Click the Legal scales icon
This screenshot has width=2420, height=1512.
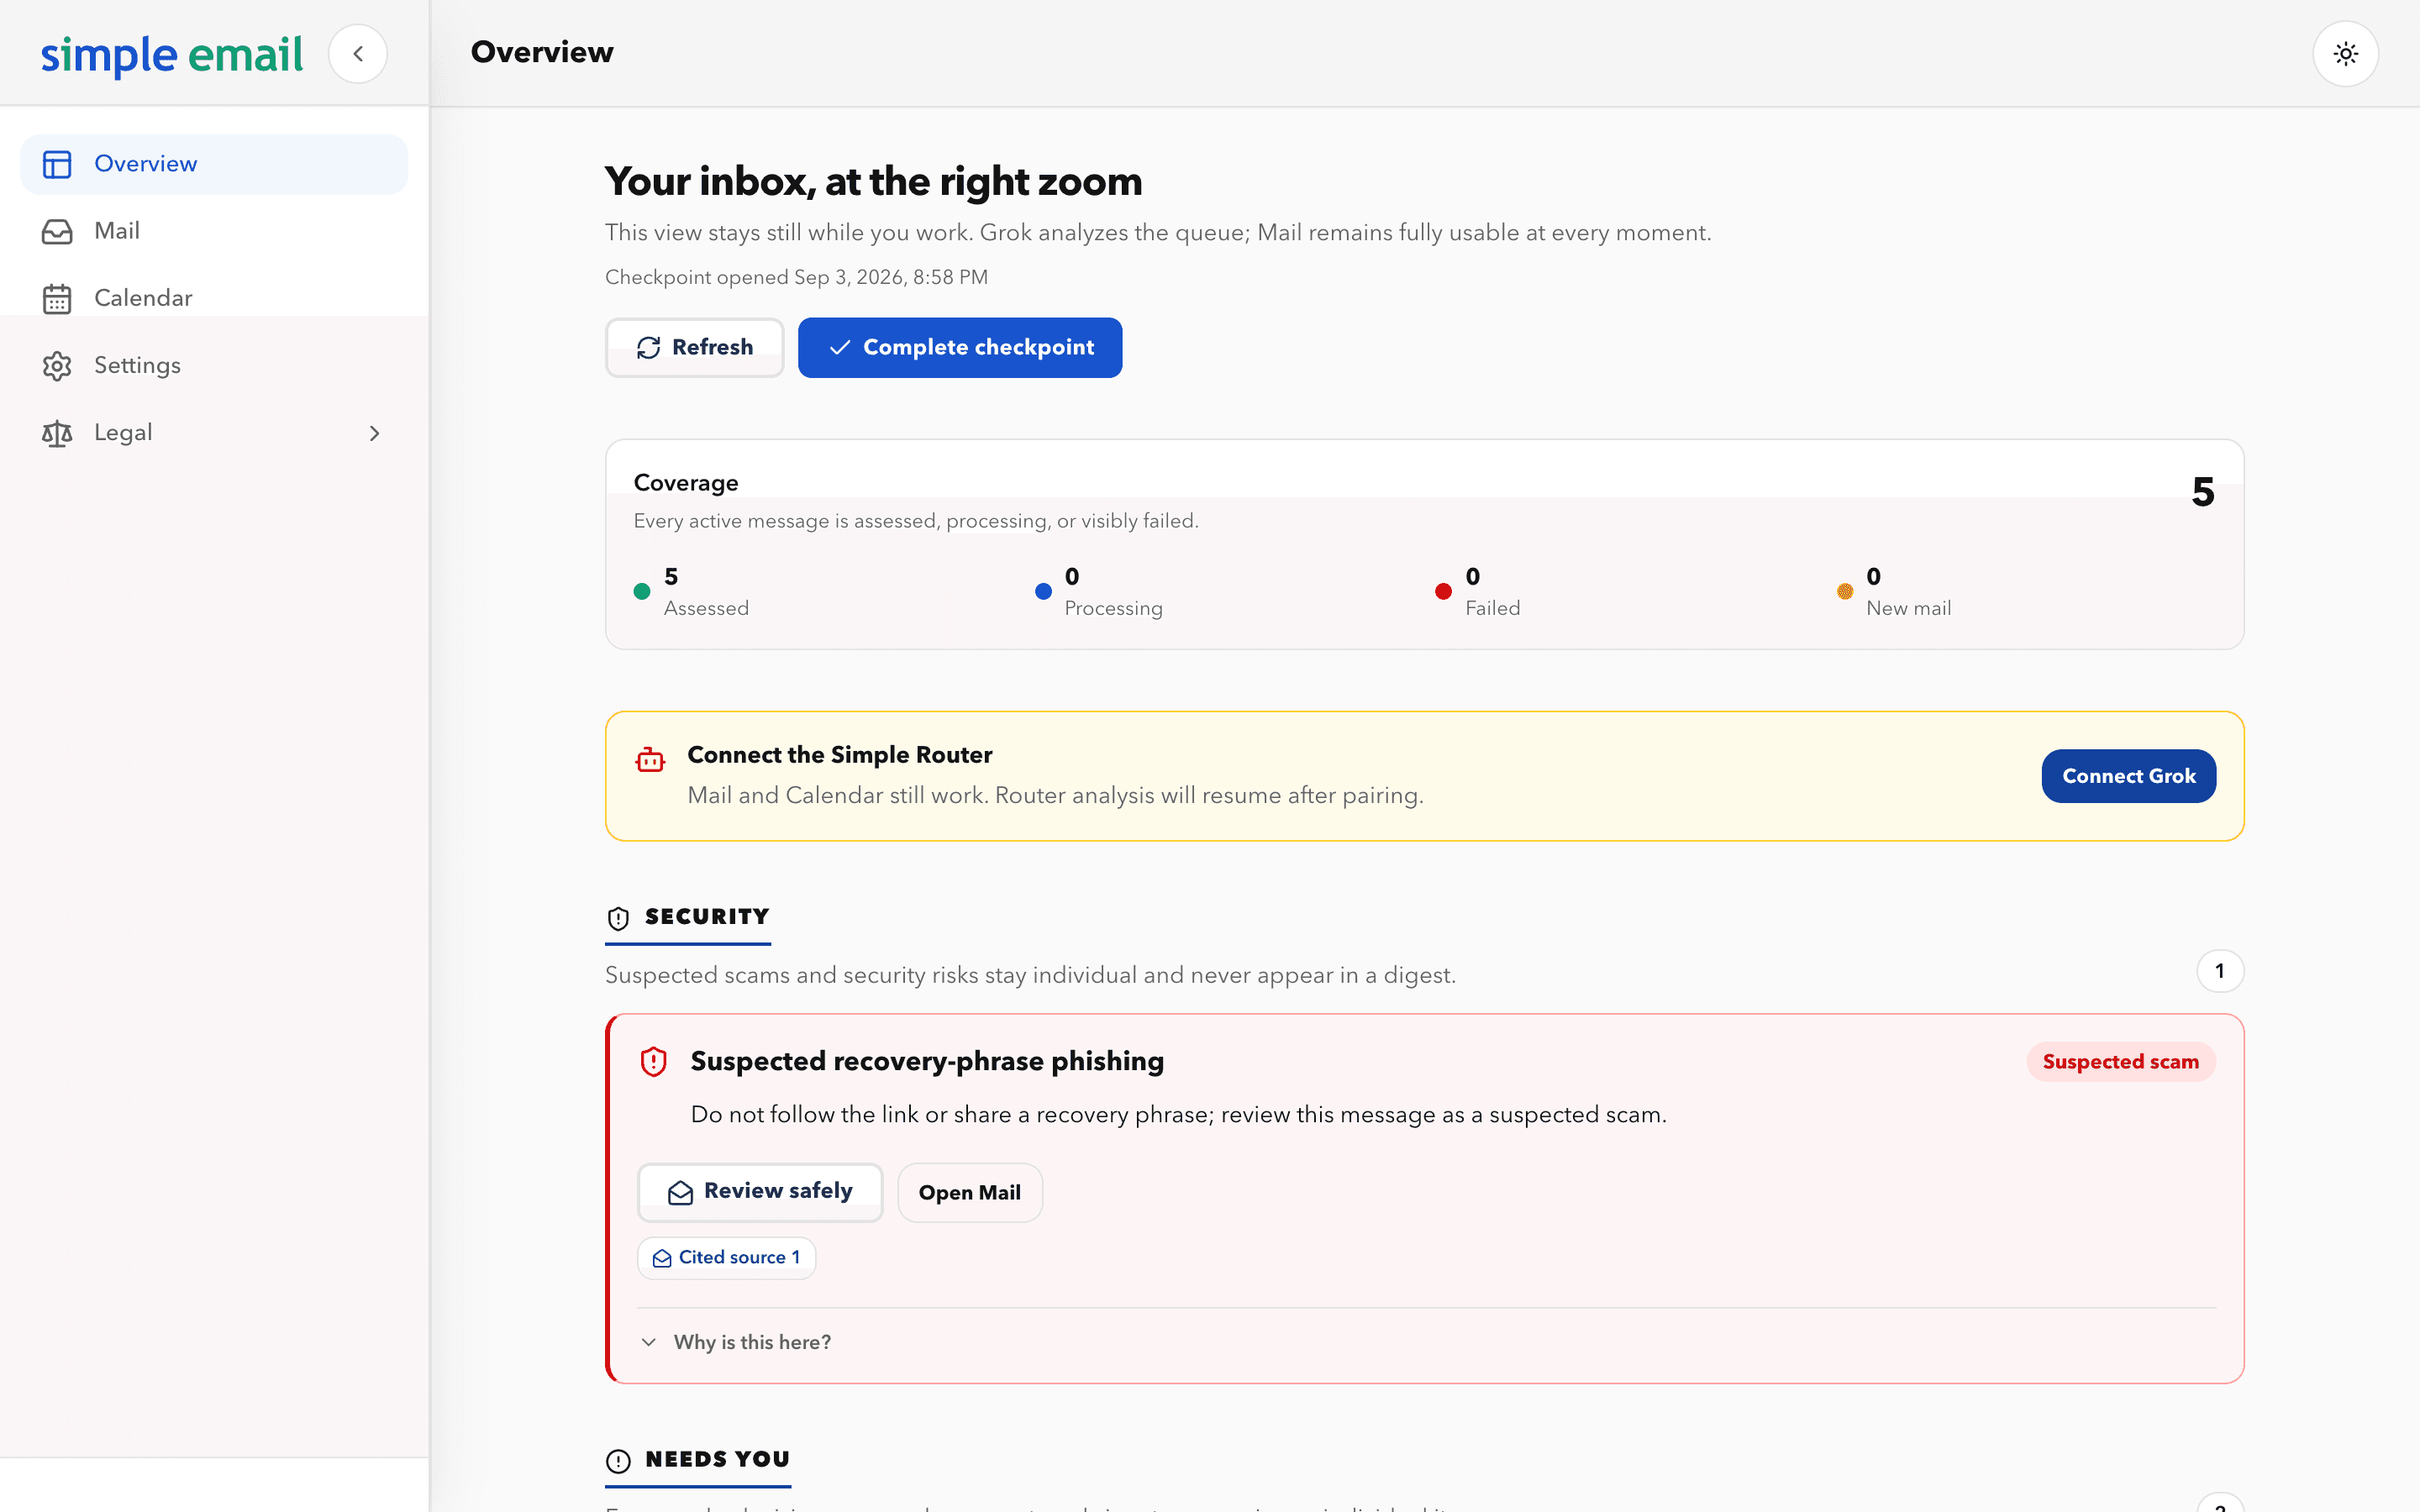(x=57, y=433)
